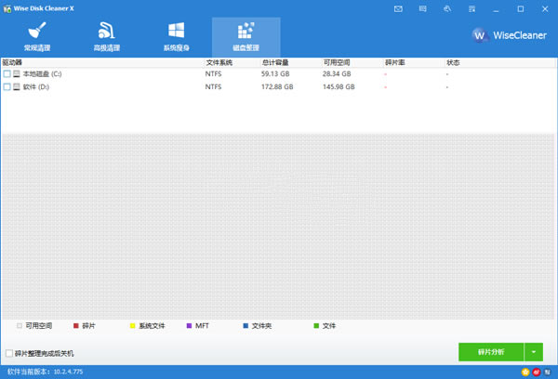Click the MFT legend label
The height and width of the screenshot is (379, 558).
tap(202, 326)
